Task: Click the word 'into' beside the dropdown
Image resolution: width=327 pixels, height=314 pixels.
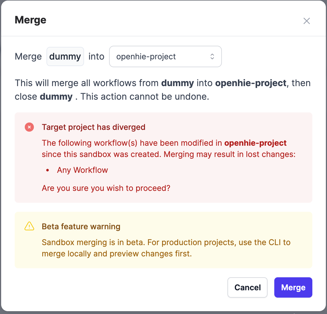Action: (96, 56)
